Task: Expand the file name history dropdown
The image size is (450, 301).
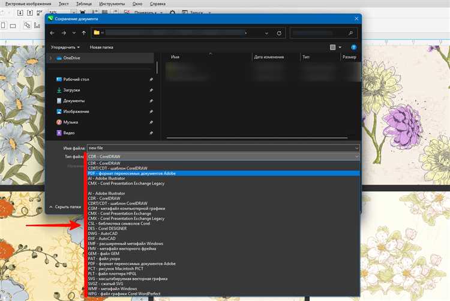Action: tap(357, 148)
